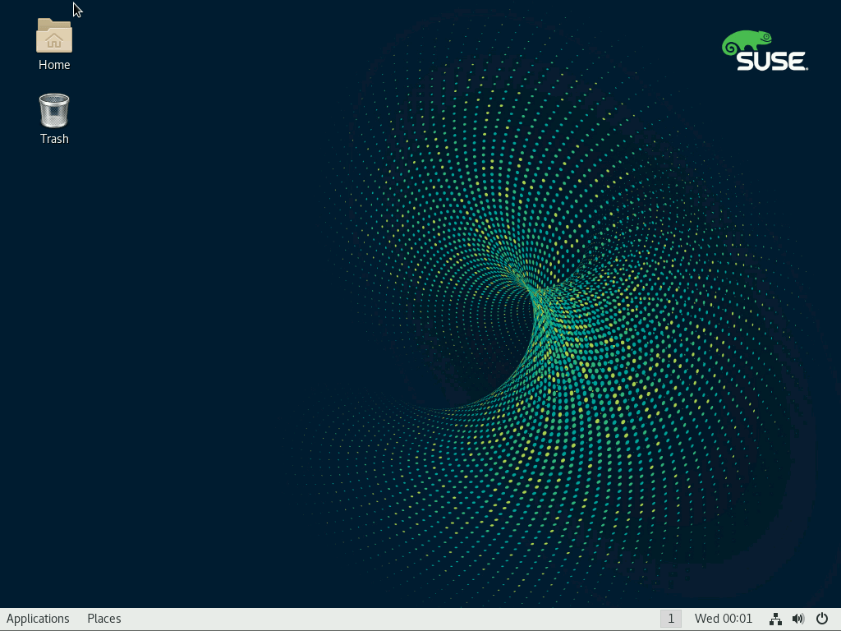Click empty panel space right of Places
The image size is (841, 631).
329,619
